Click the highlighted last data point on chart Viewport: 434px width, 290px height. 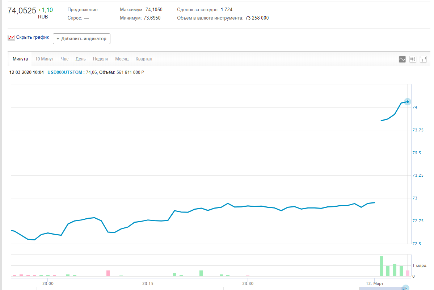point(408,102)
